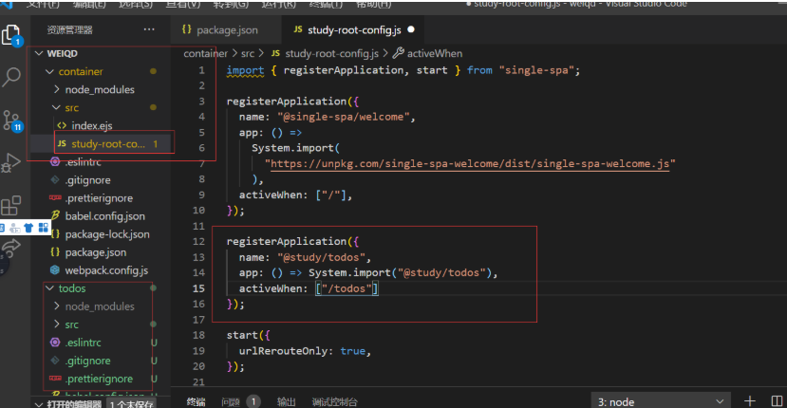Click the "@single-spa/welcome" string in code
Screen dimensions: 787x408
point(344,117)
